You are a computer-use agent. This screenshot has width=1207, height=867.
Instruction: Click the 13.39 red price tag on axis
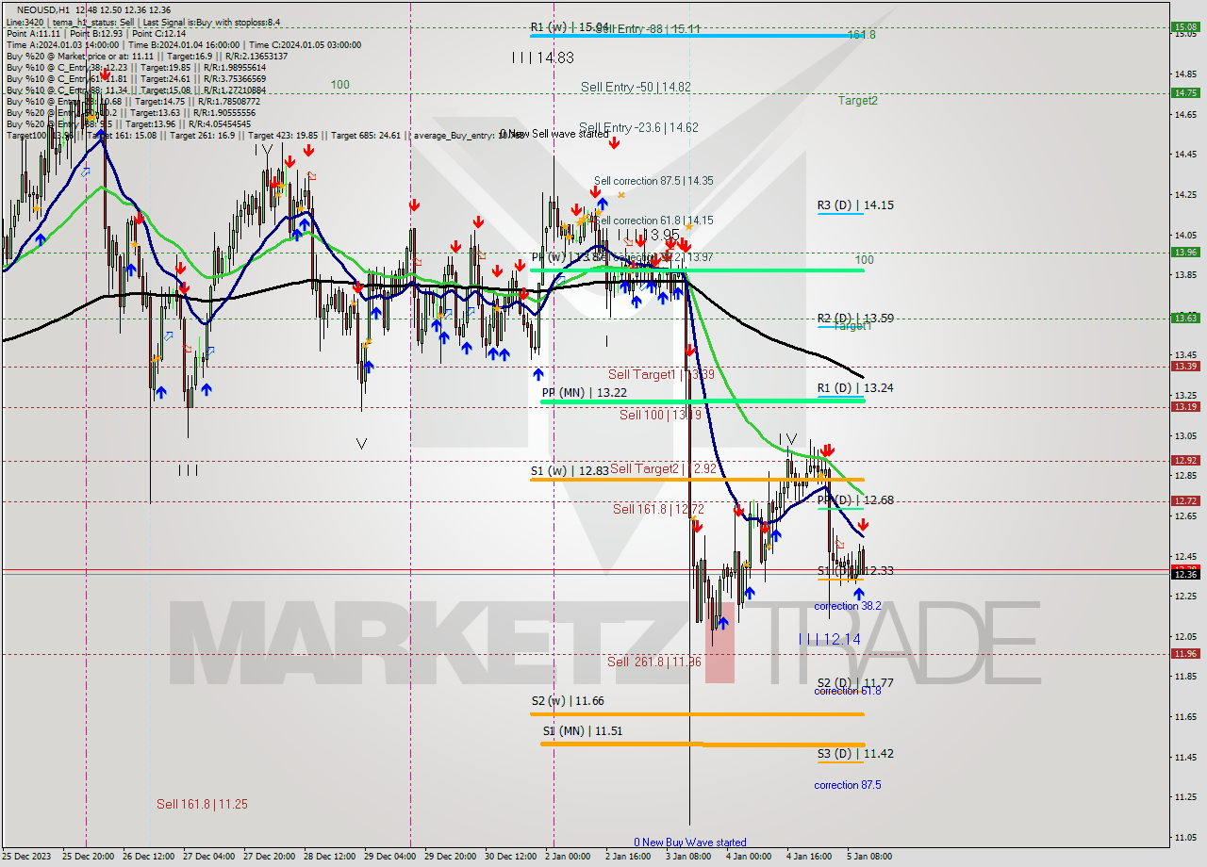pos(1185,366)
